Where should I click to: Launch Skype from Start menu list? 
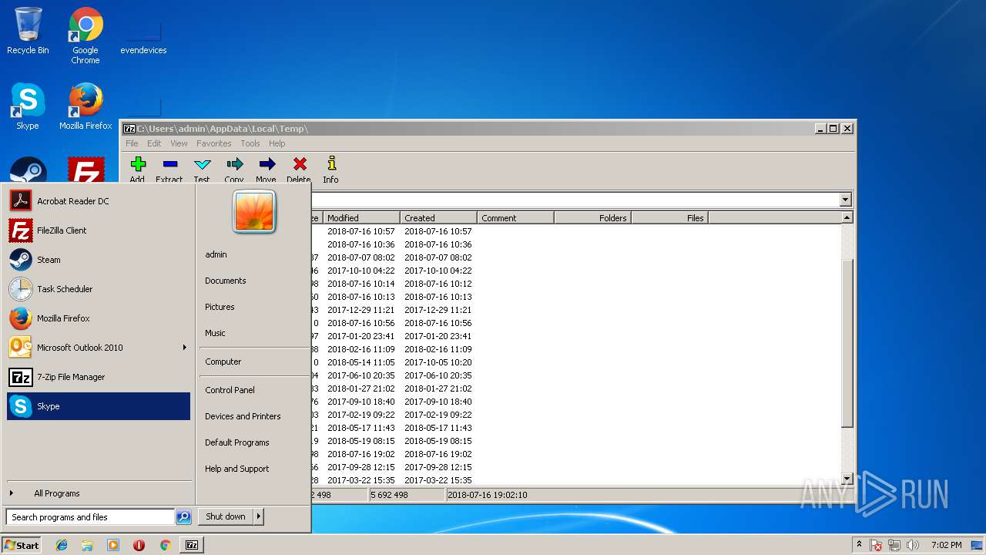tap(98, 406)
